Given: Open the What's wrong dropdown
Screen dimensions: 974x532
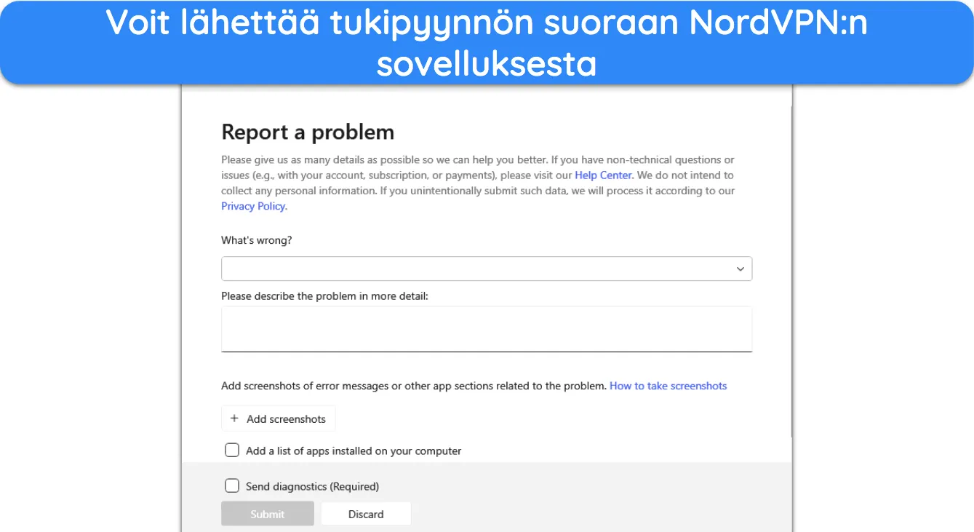Looking at the screenshot, I should (487, 269).
